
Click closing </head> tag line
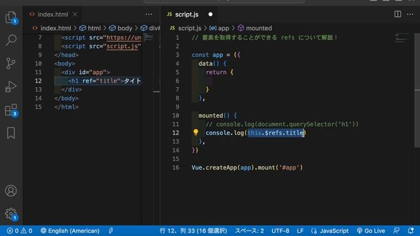(66, 55)
